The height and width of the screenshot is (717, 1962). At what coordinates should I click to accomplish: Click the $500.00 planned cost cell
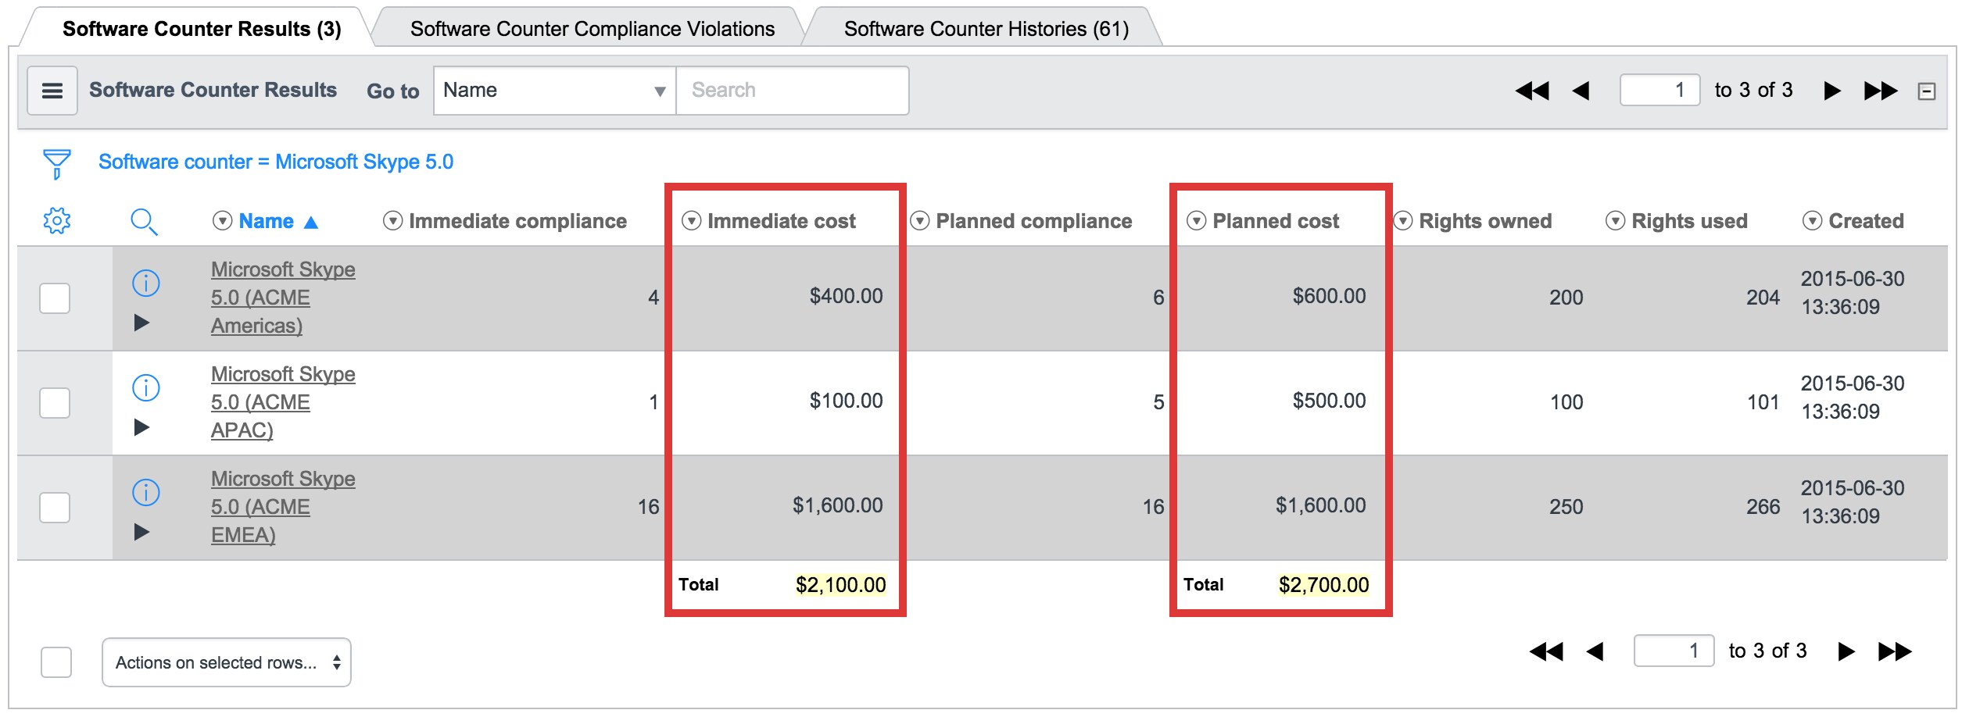click(x=1329, y=401)
